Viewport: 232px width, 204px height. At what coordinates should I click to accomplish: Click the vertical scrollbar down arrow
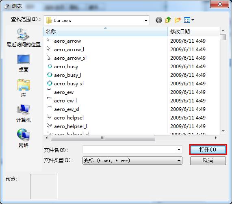click(x=223, y=131)
